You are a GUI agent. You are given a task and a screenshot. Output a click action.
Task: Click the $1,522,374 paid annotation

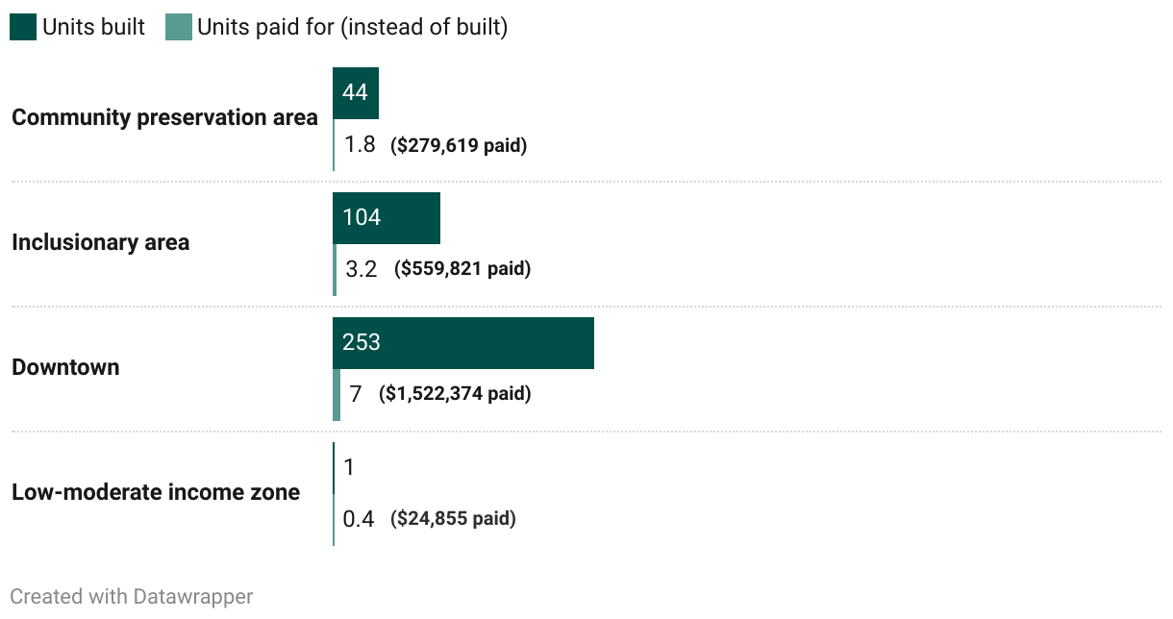point(455,394)
